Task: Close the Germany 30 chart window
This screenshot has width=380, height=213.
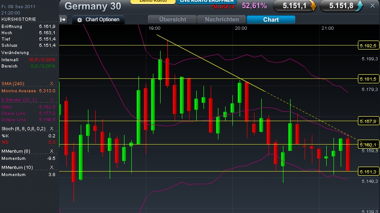Action: pyautogui.click(x=372, y=6)
